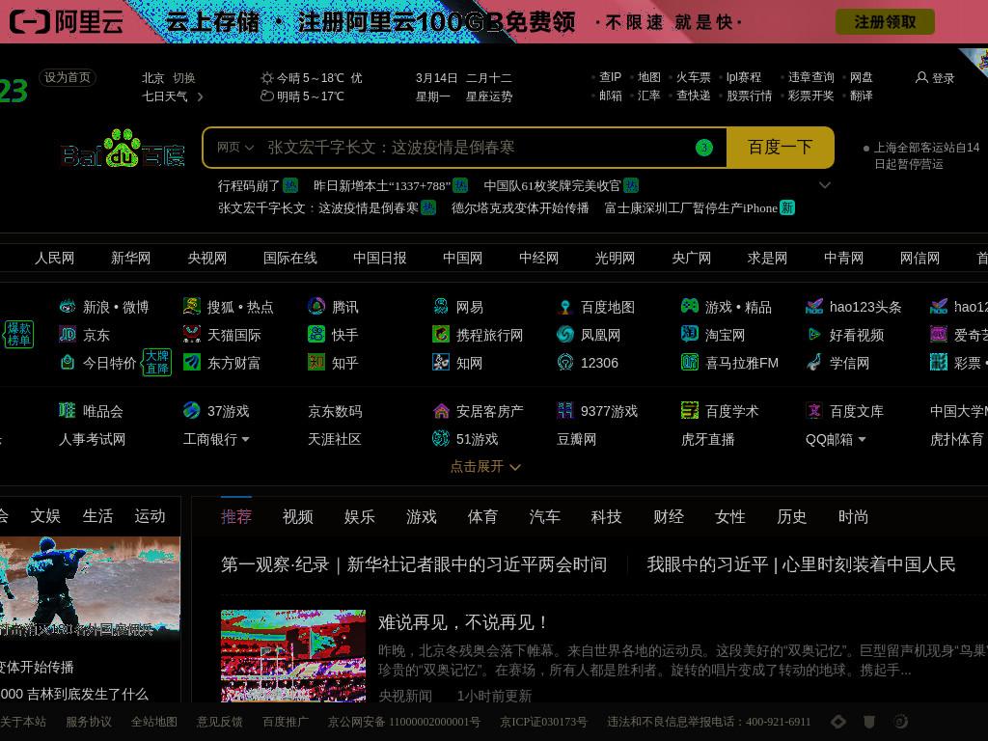Click the 注册领取 banner button
Image resolution: width=988 pixels, height=741 pixels.
click(x=885, y=22)
